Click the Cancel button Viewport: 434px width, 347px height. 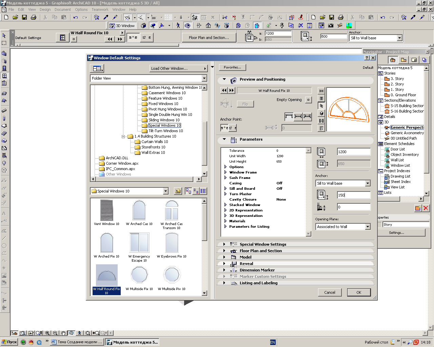pyautogui.click(x=330, y=292)
